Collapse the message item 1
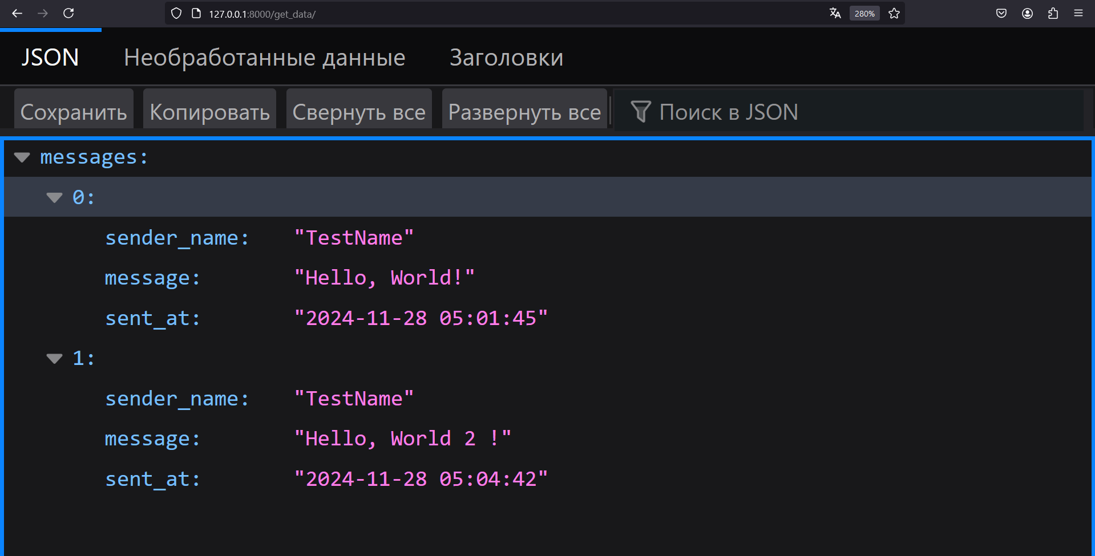The width and height of the screenshot is (1095, 556). coord(54,359)
